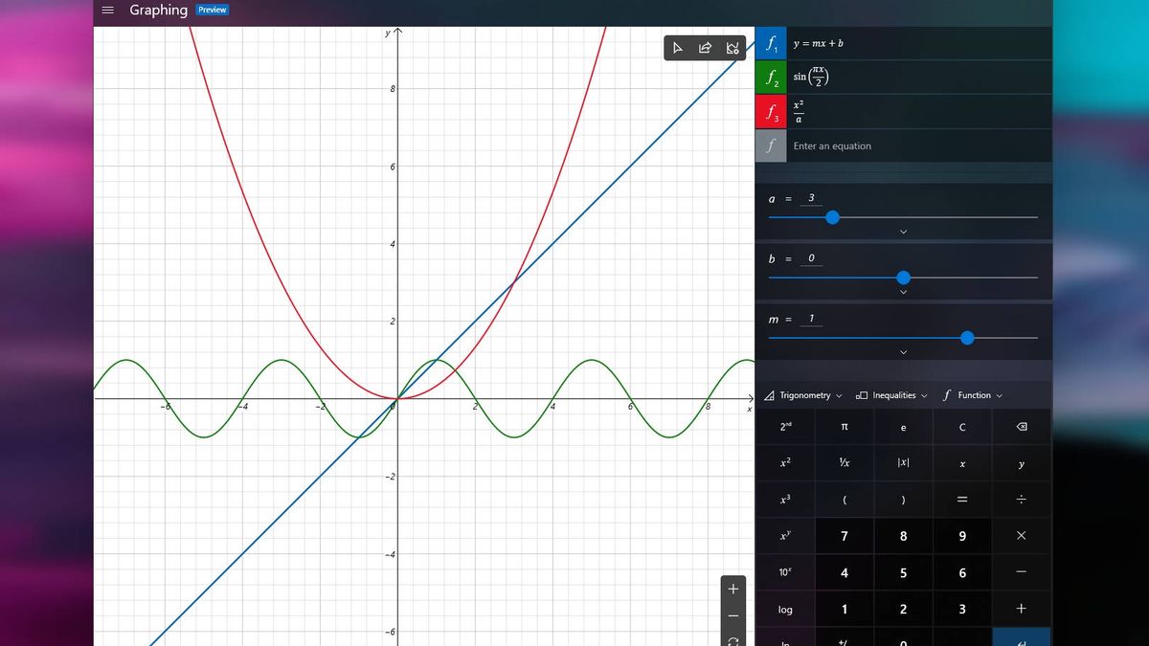
Task: Zoom out the graph with minus
Action: pyautogui.click(x=733, y=615)
